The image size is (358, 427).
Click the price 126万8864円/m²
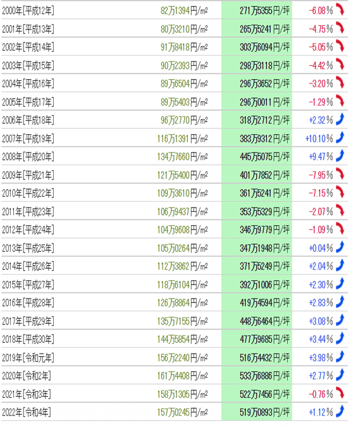(182, 303)
